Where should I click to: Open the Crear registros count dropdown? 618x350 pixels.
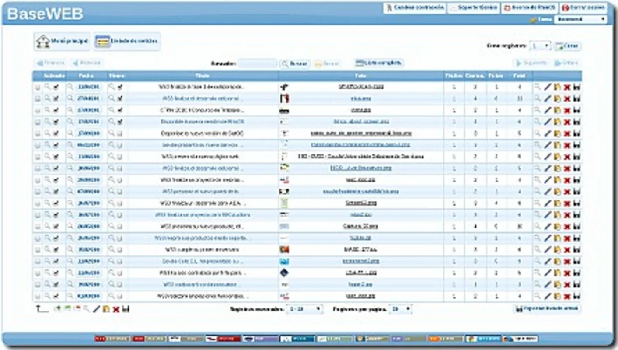540,45
